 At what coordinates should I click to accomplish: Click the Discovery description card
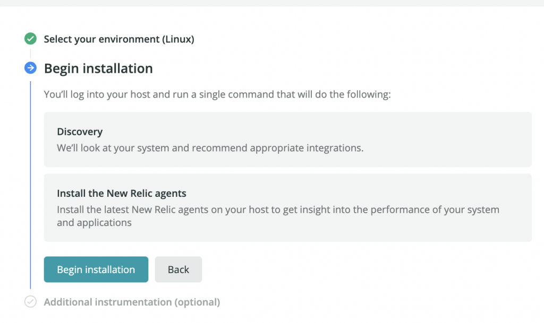point(287,139)
